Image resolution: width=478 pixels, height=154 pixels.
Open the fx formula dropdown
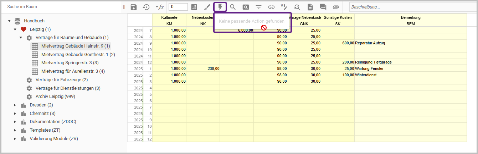(159, 7)
